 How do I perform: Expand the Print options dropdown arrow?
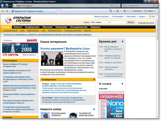coord(128,11)
